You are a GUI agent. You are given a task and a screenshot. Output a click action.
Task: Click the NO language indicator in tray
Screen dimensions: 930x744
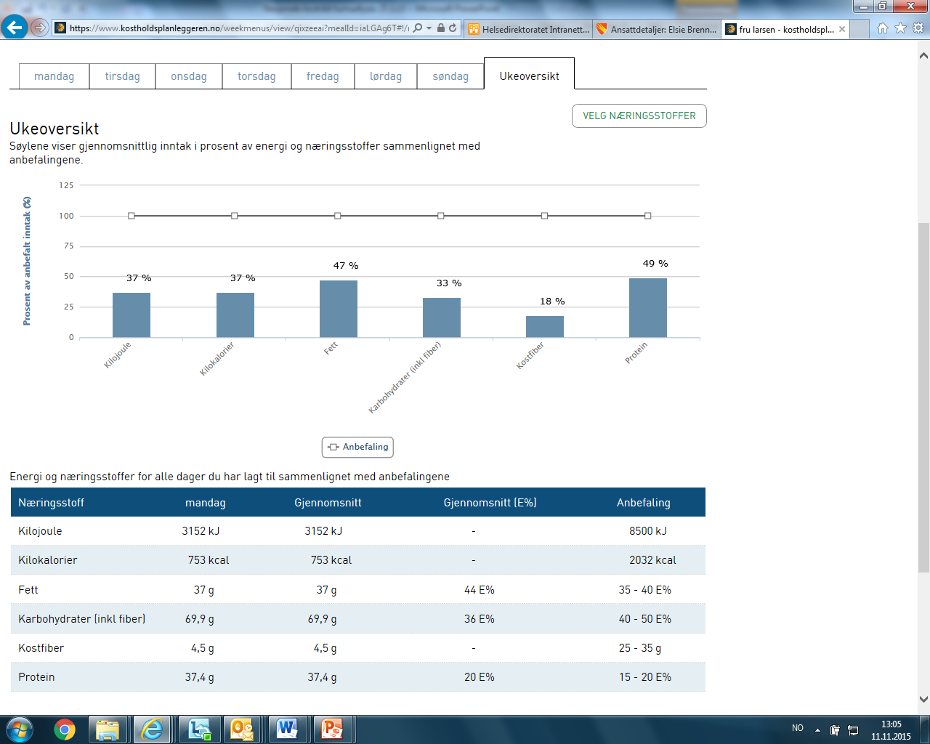tap(798, 728)
